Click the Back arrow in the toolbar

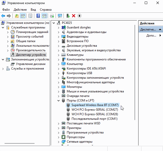3,16
